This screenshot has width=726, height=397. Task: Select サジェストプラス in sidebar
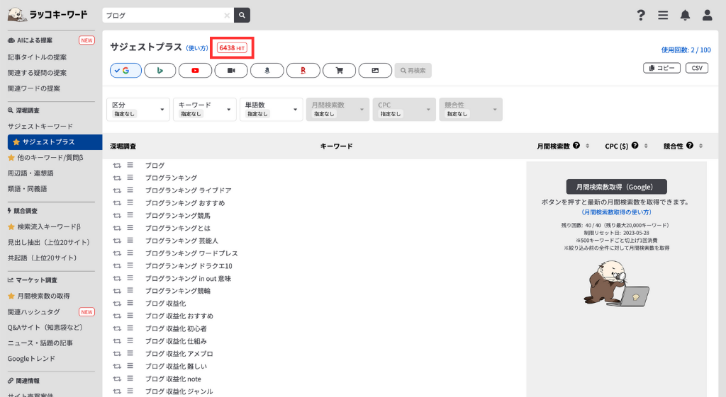pos(55,142)
